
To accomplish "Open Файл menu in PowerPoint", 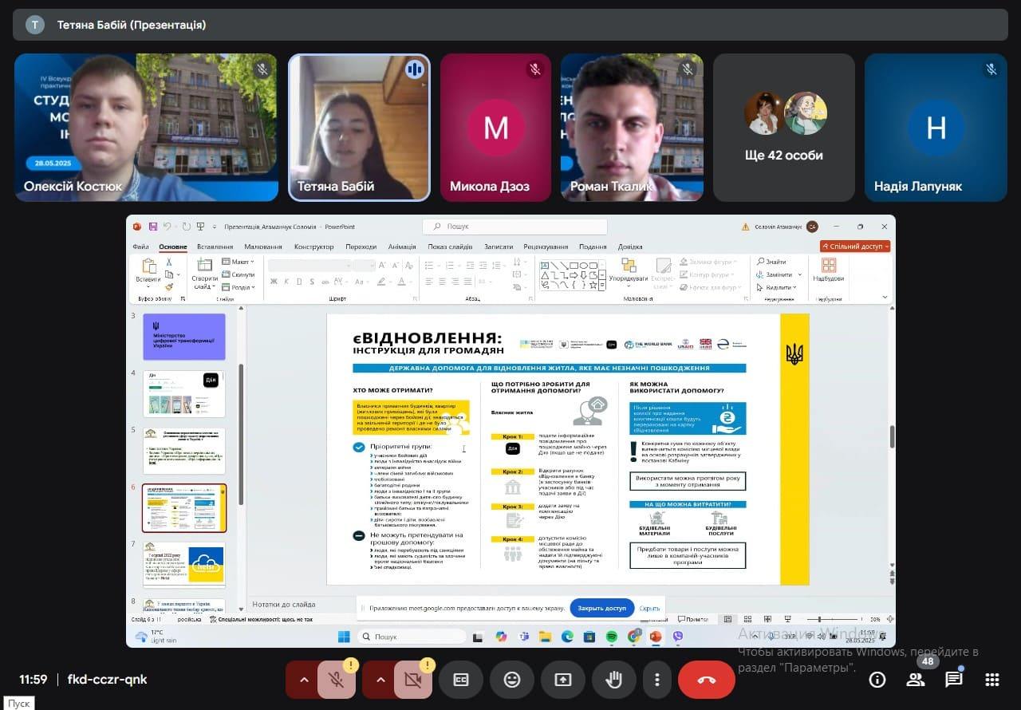I will (x=141, y=247).
